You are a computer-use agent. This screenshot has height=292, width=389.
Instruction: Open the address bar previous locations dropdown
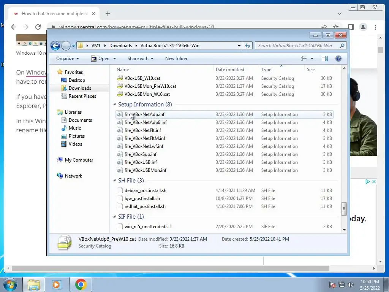[239, 46]
